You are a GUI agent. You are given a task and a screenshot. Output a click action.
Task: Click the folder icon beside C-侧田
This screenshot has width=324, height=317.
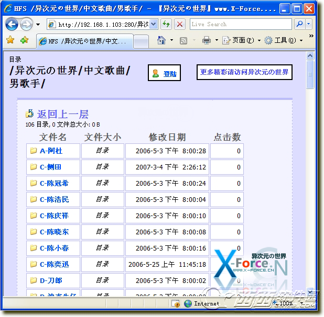(34, 167)
